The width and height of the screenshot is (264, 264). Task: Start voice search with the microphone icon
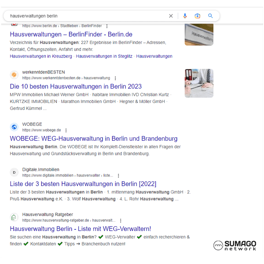pos(185,16)
